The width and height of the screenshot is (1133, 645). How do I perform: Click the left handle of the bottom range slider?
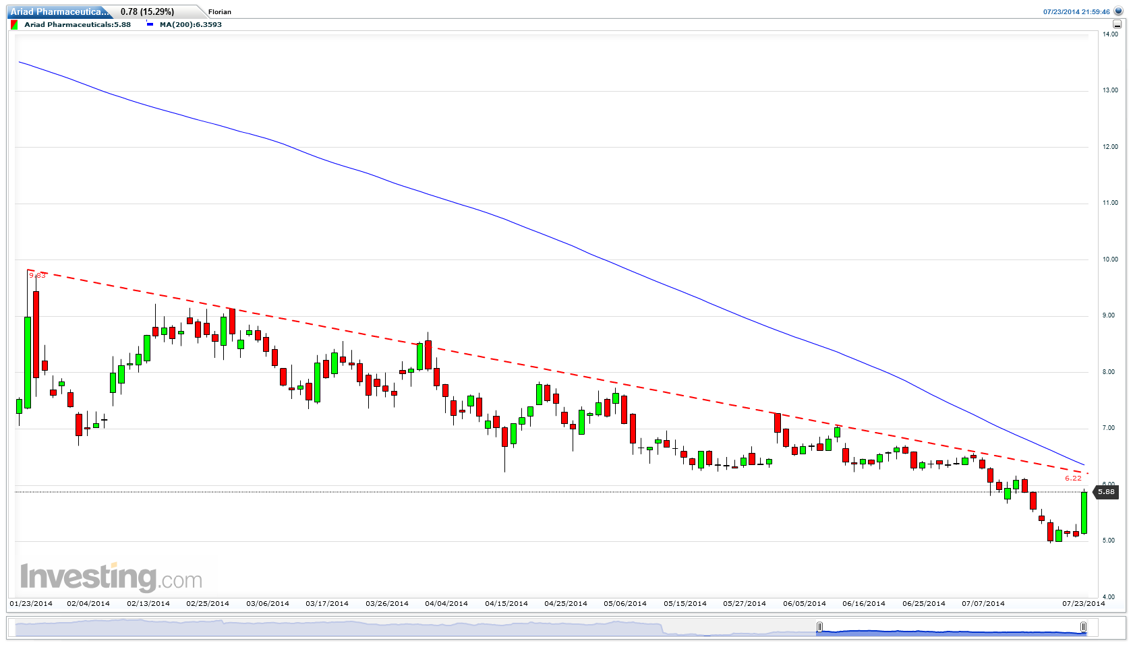[820, 626]
